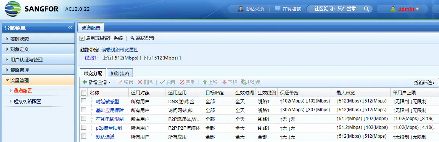This screenshot has height=142, width=439.
Task: Click the 适用应用 column header
Action: (184, 92)
